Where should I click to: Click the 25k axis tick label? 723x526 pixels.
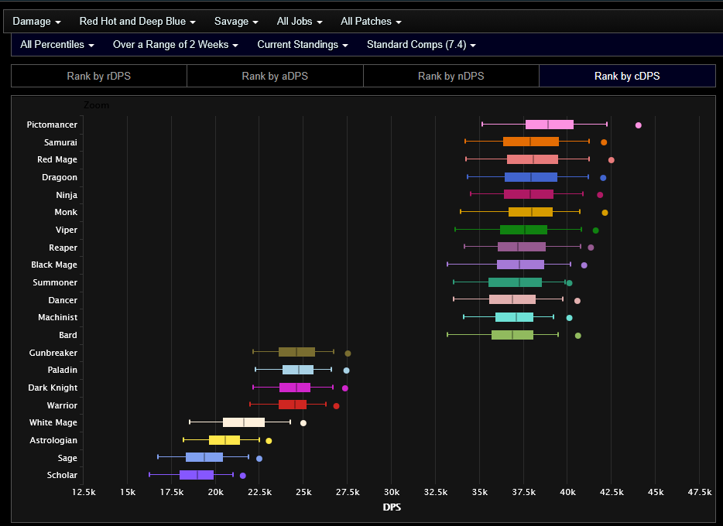(303, 492)
